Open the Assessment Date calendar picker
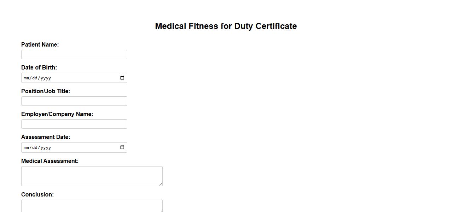This screenshot has height=212, width=452. coord(122,147)
